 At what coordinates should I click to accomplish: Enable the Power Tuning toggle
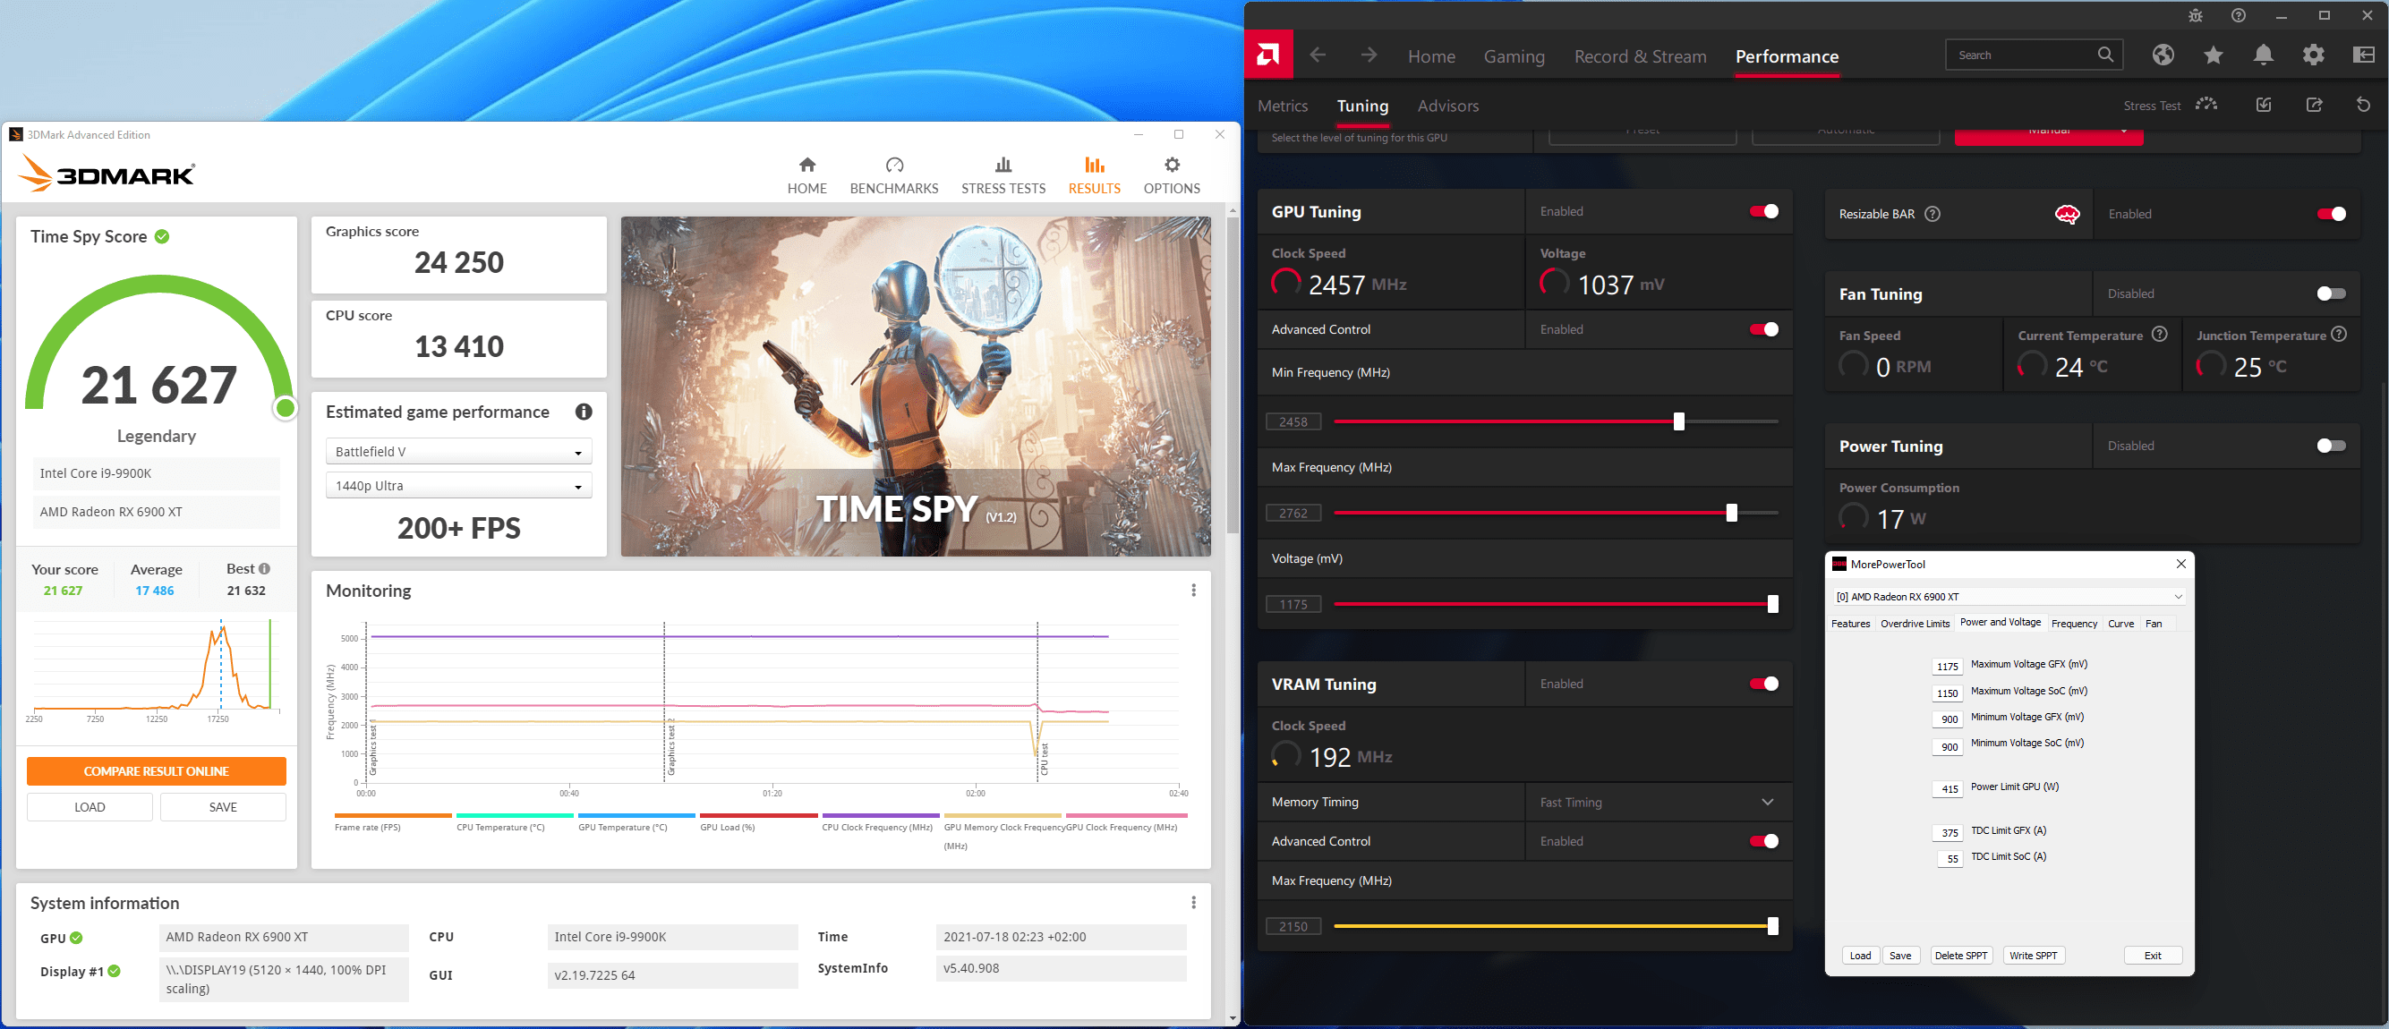pos(2330,446)
